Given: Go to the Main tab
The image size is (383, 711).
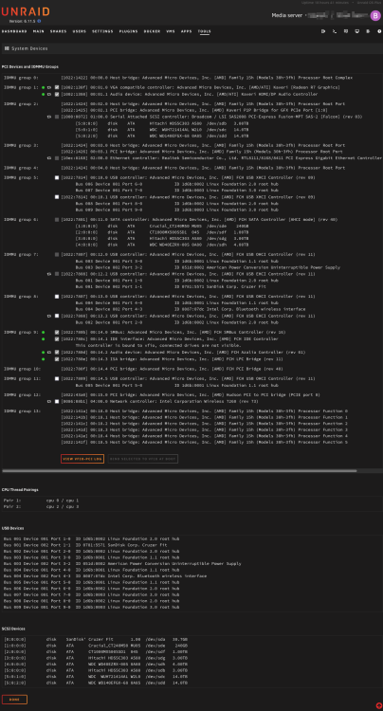Looking at the screenshot, I should tap(39, 31).
